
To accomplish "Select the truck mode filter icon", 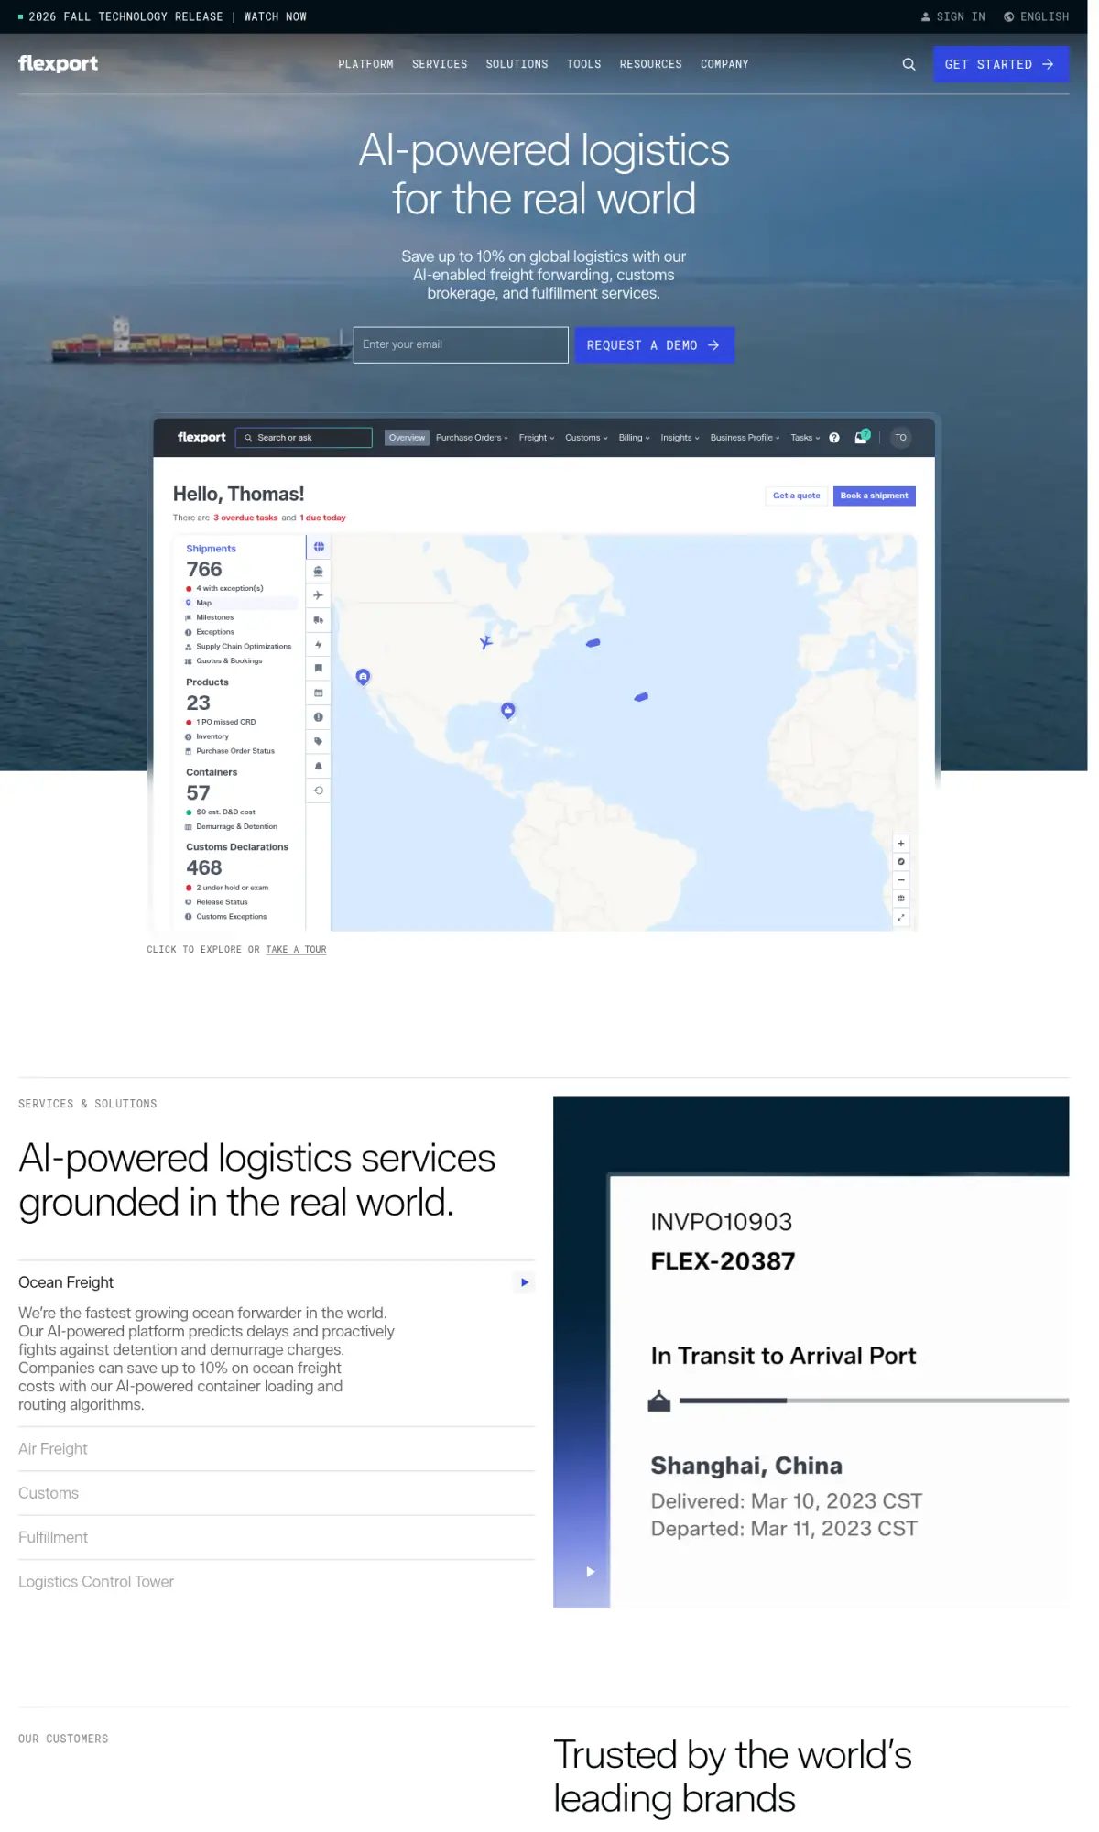I will click(319, 620).
